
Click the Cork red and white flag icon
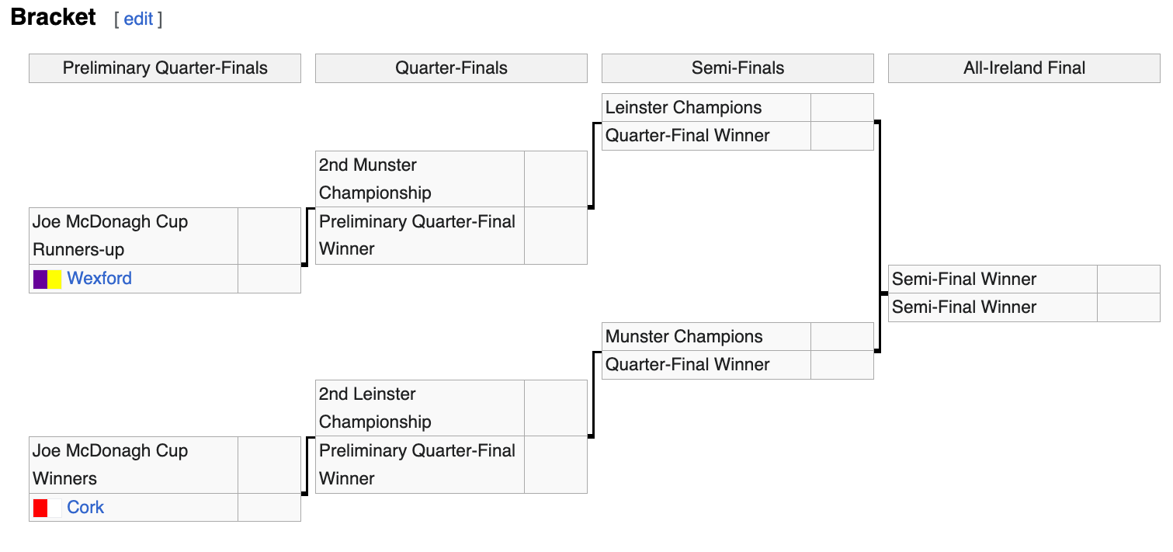[47, 508]
